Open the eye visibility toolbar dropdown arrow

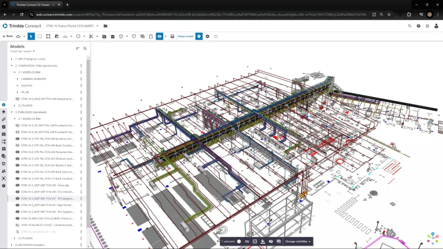click(166, 36)
